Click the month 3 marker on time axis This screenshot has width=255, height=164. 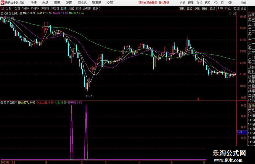106,162
